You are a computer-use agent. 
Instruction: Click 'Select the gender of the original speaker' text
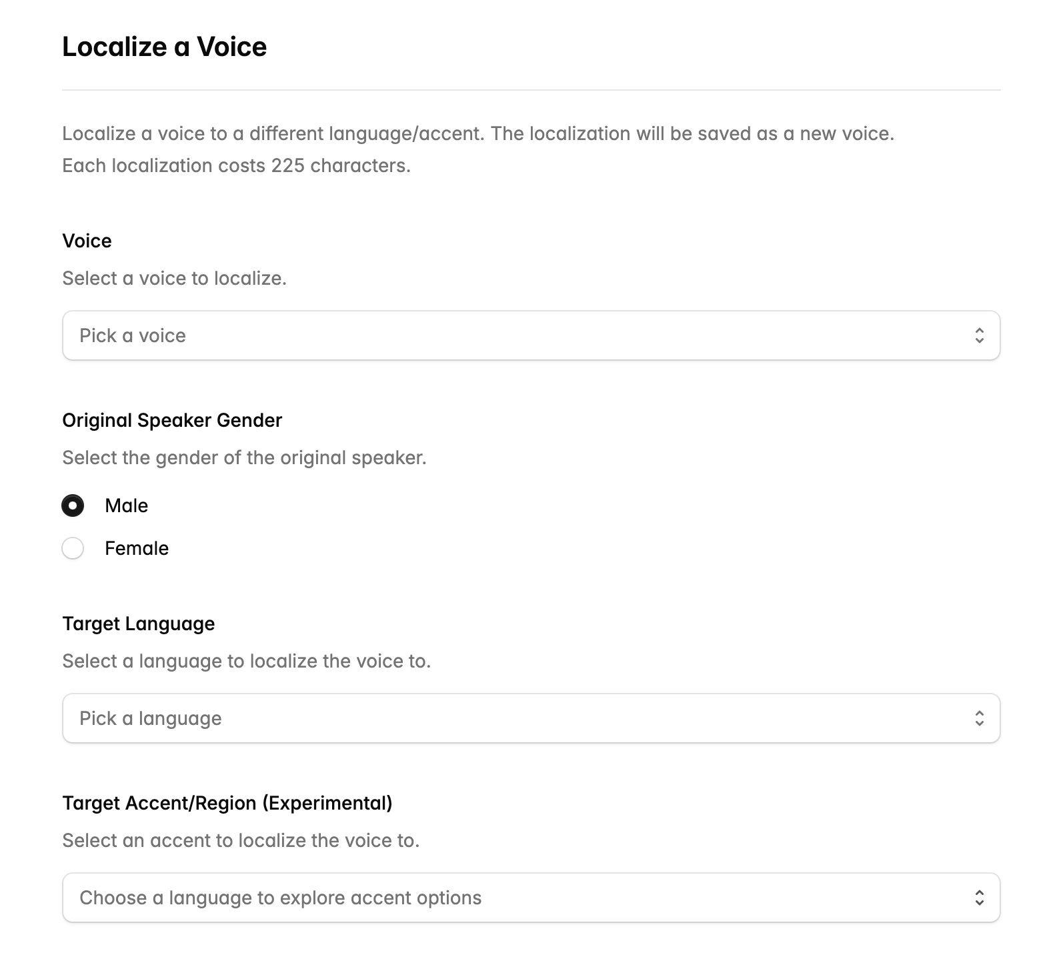coord(244,457)
